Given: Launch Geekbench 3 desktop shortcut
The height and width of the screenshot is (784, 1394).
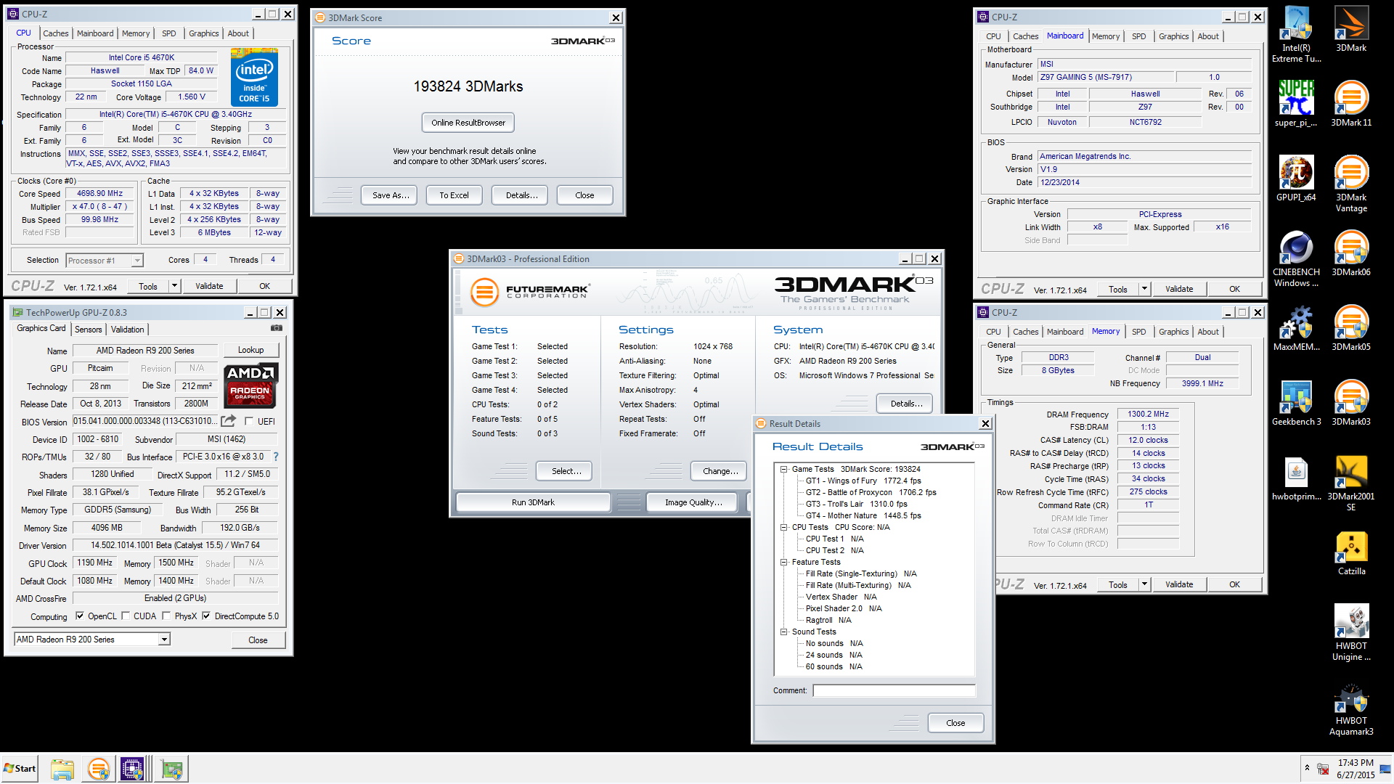Looking at the screenshot, I should [x=1296, y=403].
